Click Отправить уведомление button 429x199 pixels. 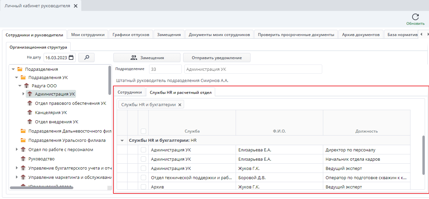point(217,58)
